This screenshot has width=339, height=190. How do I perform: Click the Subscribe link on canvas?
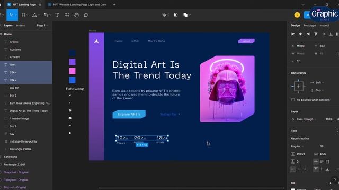pyautogui.click(x=170, y=114)
